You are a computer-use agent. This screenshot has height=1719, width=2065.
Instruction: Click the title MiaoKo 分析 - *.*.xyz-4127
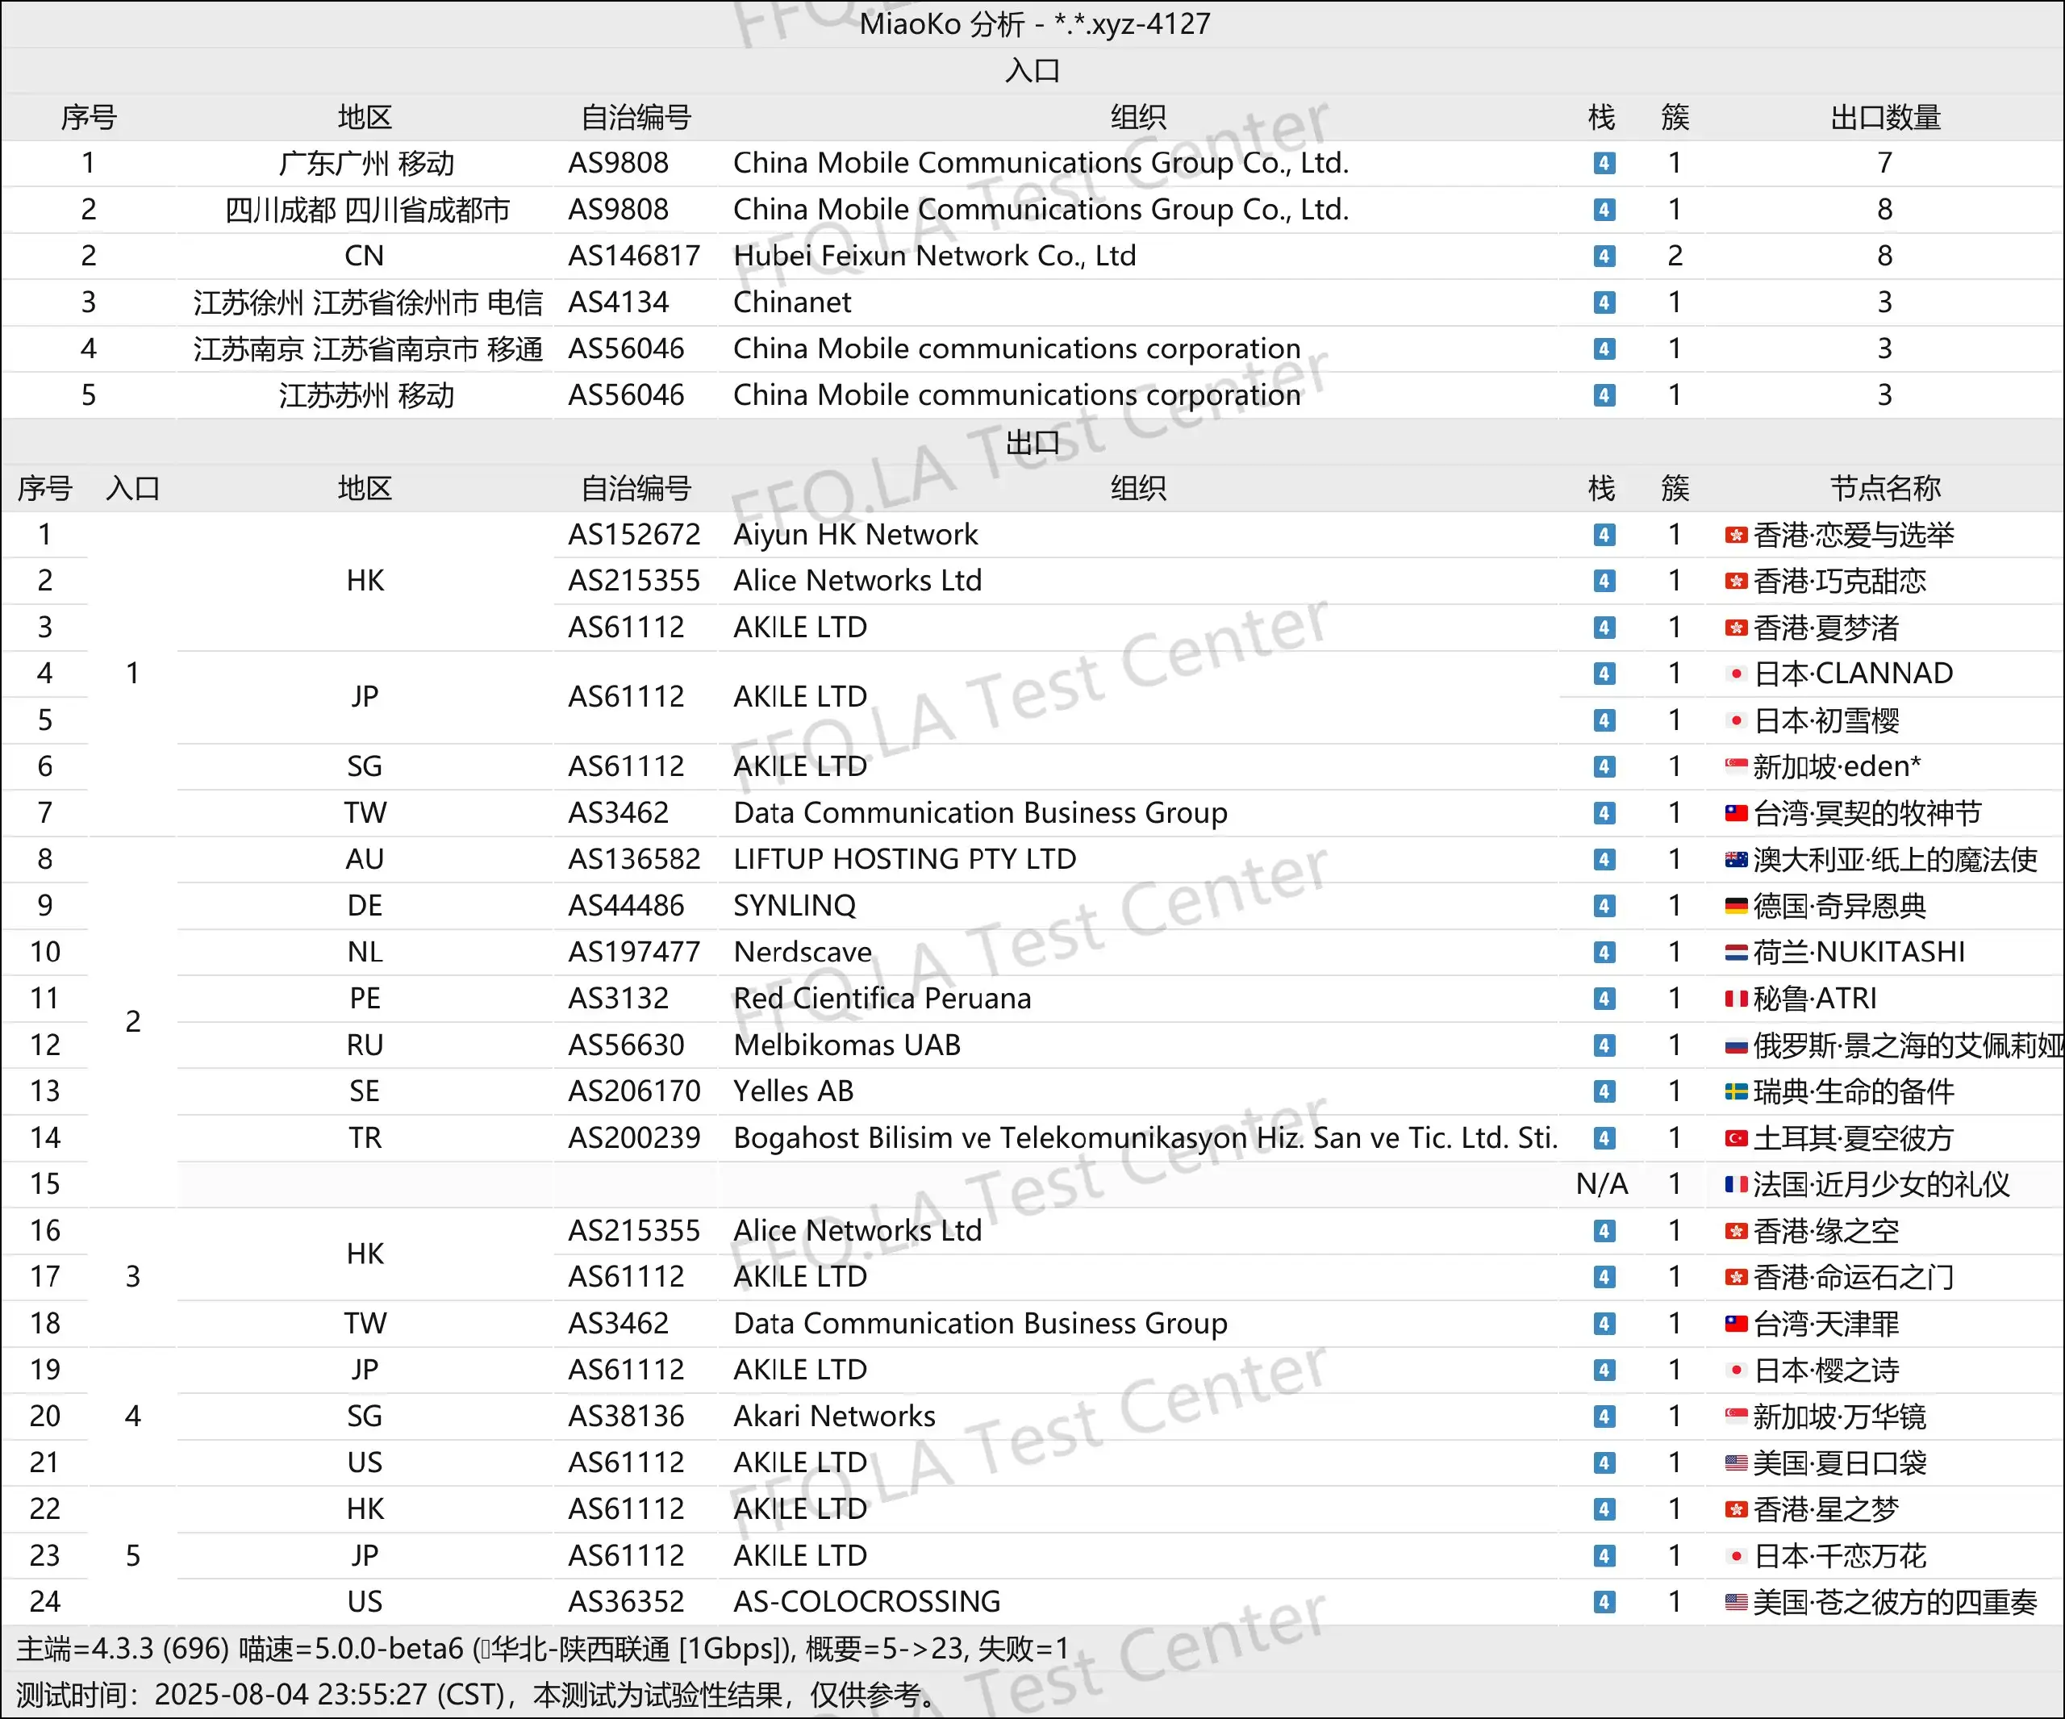(x=1034, y=23)
